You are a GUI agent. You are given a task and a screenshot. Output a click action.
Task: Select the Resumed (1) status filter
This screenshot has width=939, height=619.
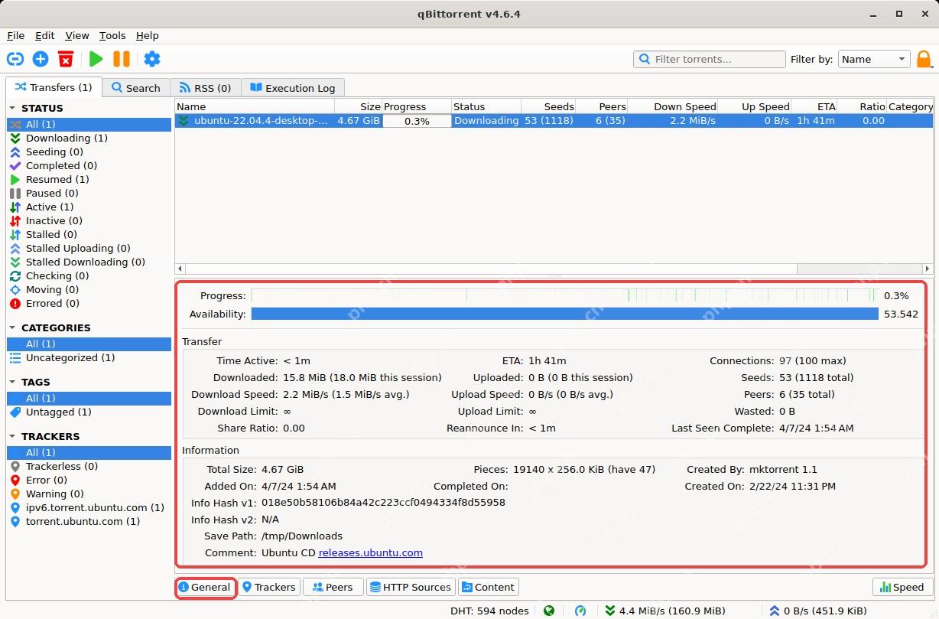(x=89, y=179)
